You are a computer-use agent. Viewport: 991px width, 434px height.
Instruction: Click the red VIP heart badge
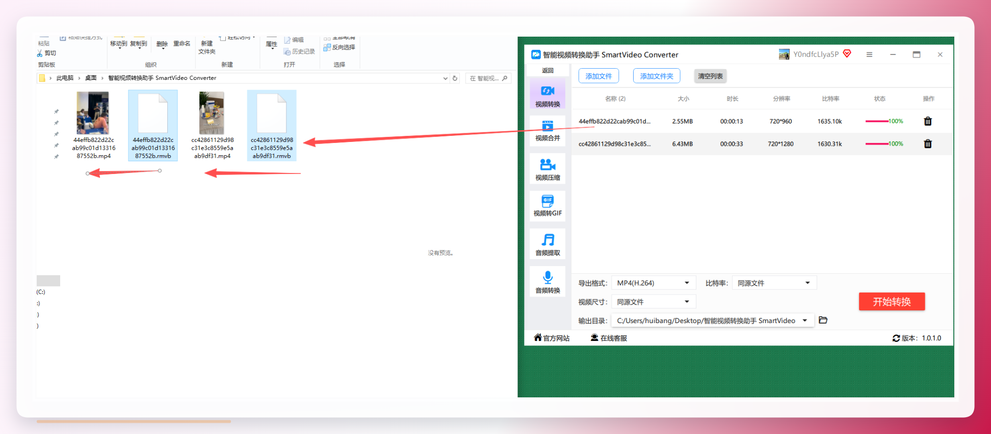click(x=847, y=53)
